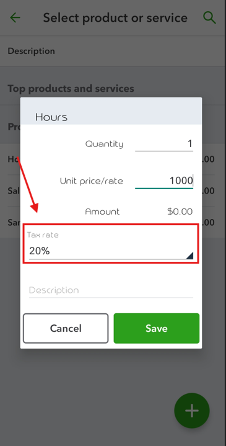
Task: Click the Hours dialog title
Action: 51,117
